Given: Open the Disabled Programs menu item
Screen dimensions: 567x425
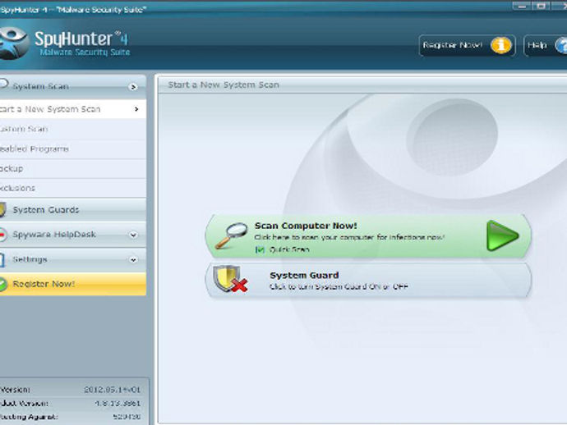Looking at the screenshot, I should pyautogui.click(x=73, y=149).
